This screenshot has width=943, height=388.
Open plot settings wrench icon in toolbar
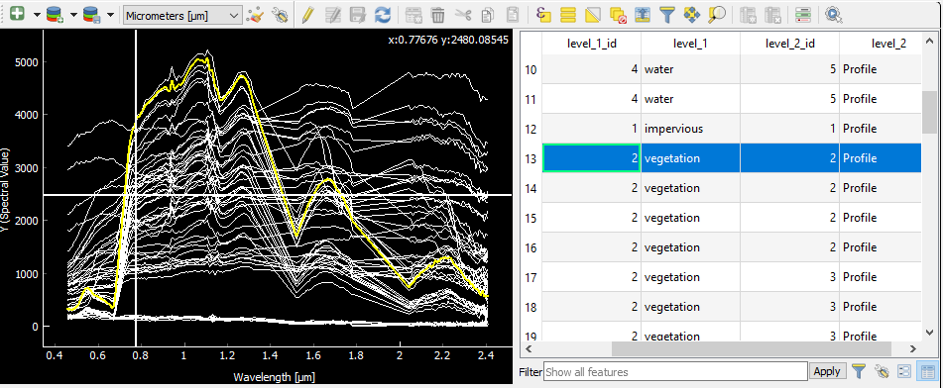pos(280,15)
